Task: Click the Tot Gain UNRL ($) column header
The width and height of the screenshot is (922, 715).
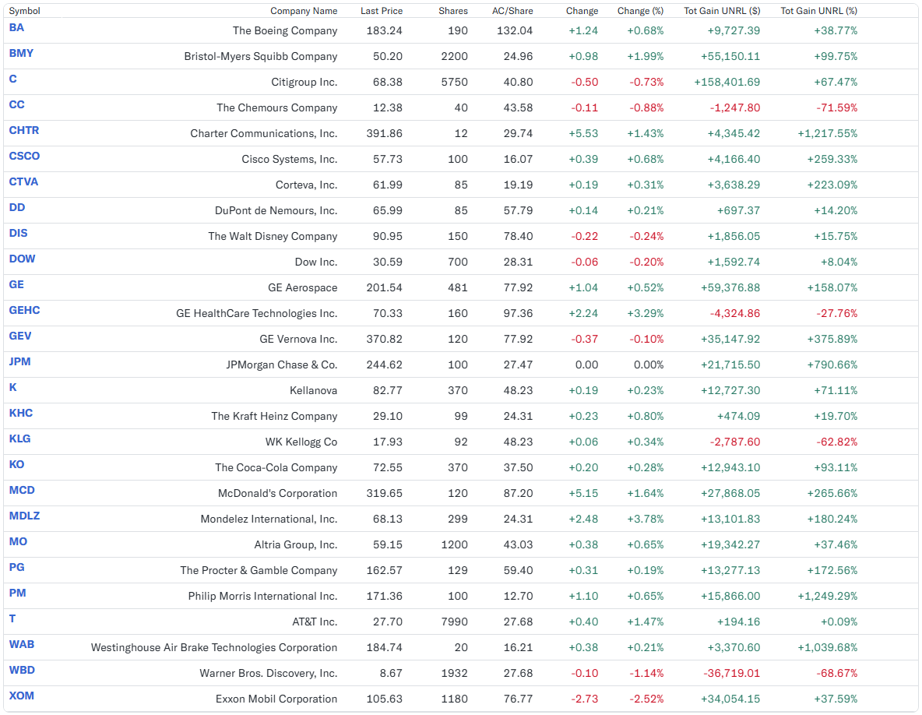Action: point(722,11)
